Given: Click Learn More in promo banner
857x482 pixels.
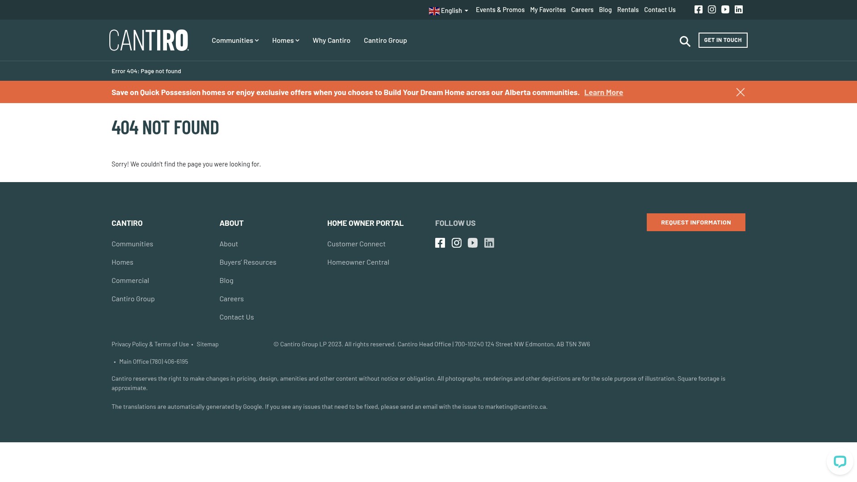Looking at the screenshot, I should pos(603,92).
